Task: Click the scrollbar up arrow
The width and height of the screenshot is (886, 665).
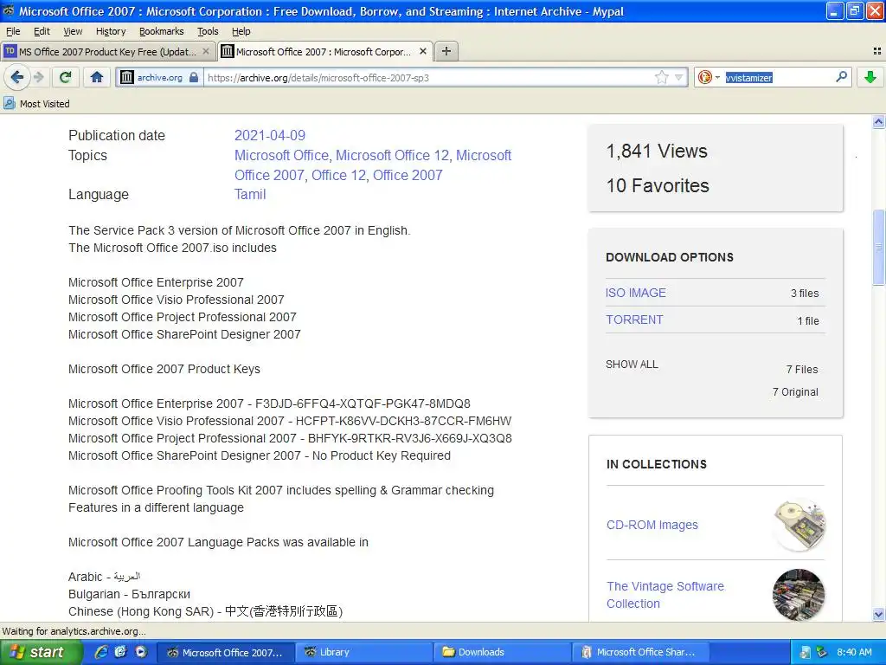Action: click(878, 121)
